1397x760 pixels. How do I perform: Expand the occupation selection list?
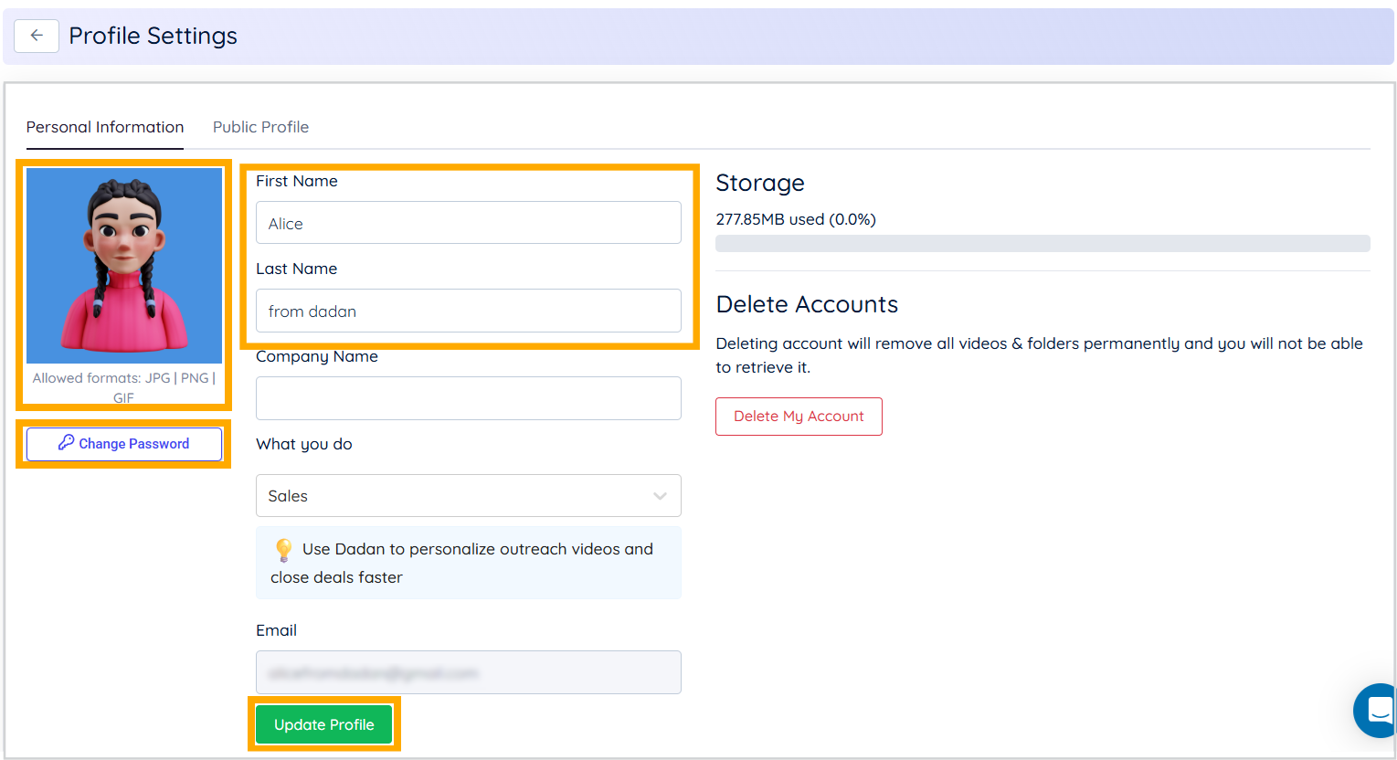[468, 495]
